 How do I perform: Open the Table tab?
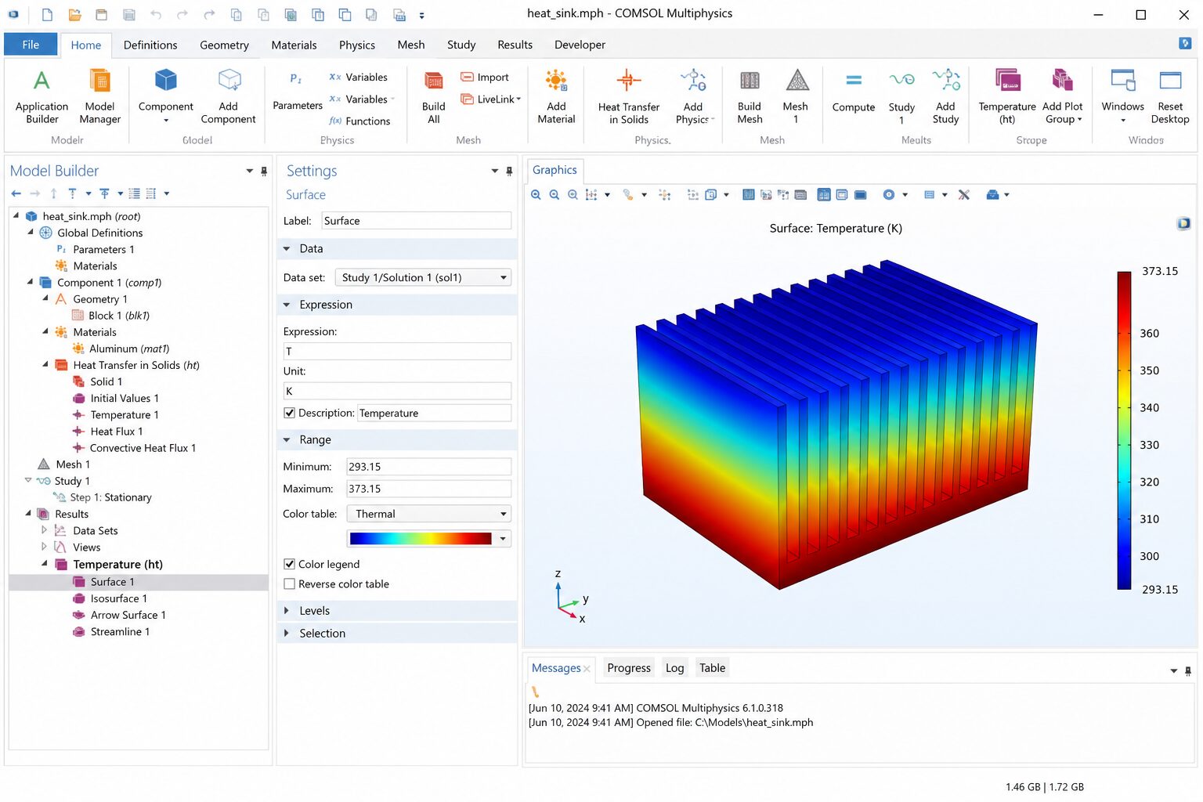point(712,668)
